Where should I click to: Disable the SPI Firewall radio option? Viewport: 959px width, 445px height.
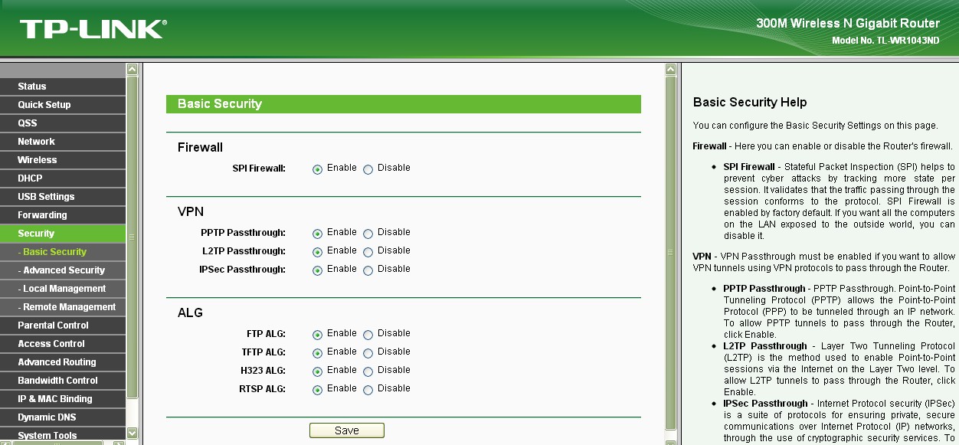click(368, 169)
